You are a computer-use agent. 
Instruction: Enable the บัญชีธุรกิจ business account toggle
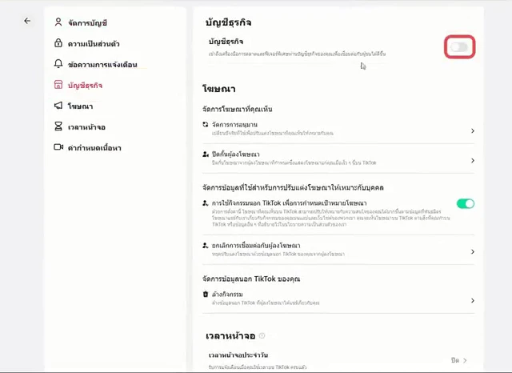(459, 47)
